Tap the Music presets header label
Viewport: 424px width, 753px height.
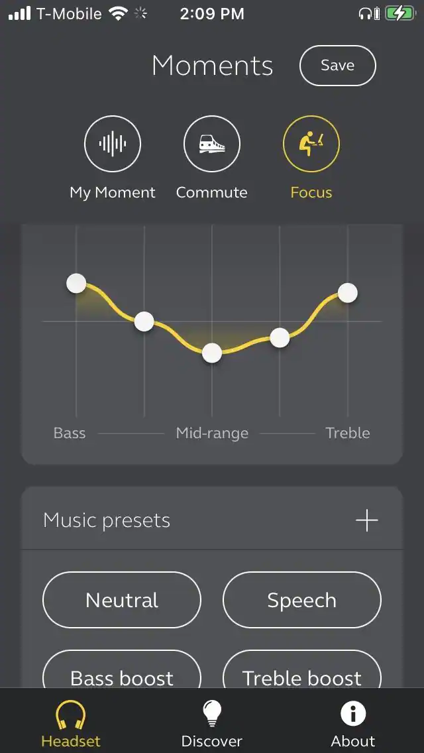107,521
